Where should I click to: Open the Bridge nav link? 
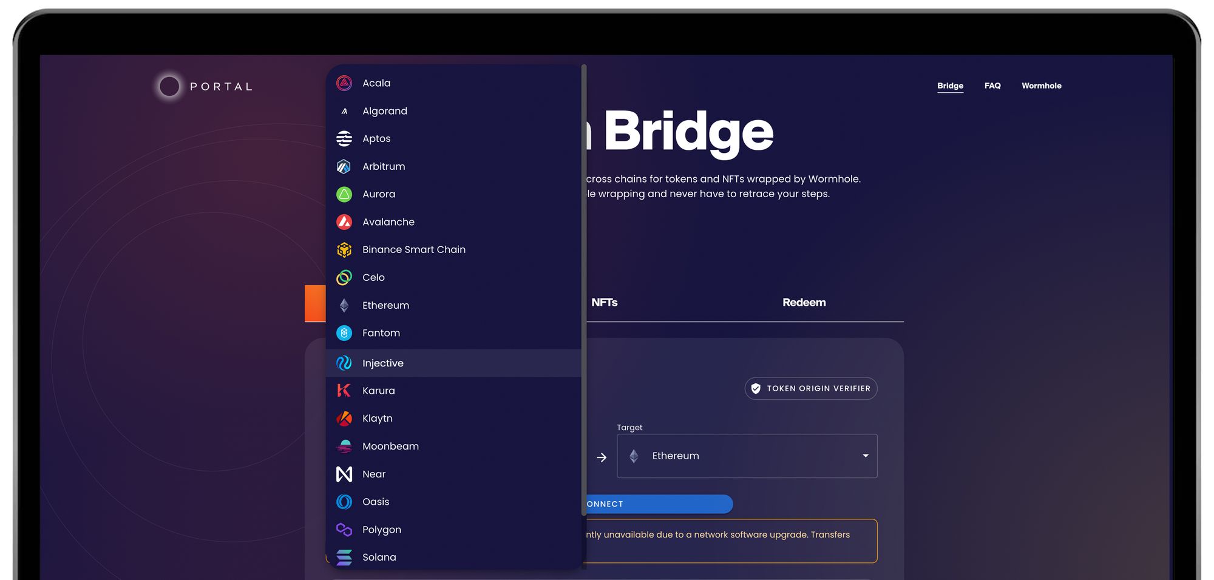950,86
